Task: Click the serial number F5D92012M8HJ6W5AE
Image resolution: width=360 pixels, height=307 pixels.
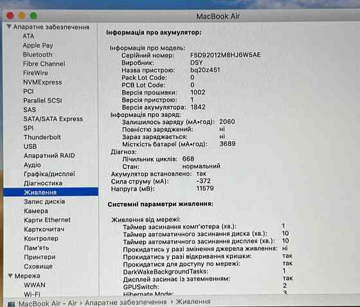Action: point(226,55)
